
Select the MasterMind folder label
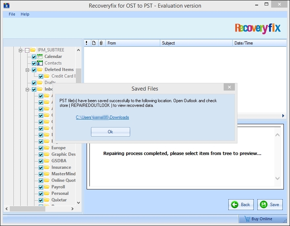63,174
